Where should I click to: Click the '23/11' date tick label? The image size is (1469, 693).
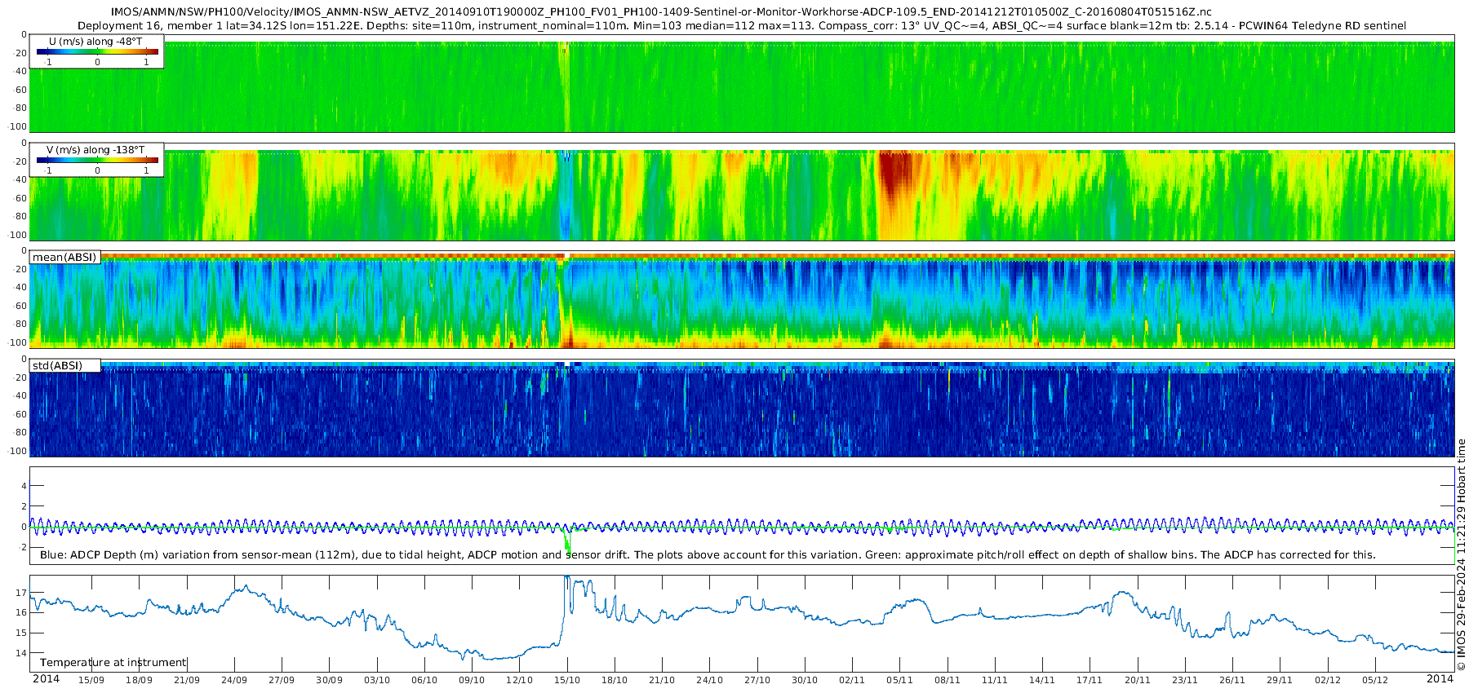[1185, 680]
